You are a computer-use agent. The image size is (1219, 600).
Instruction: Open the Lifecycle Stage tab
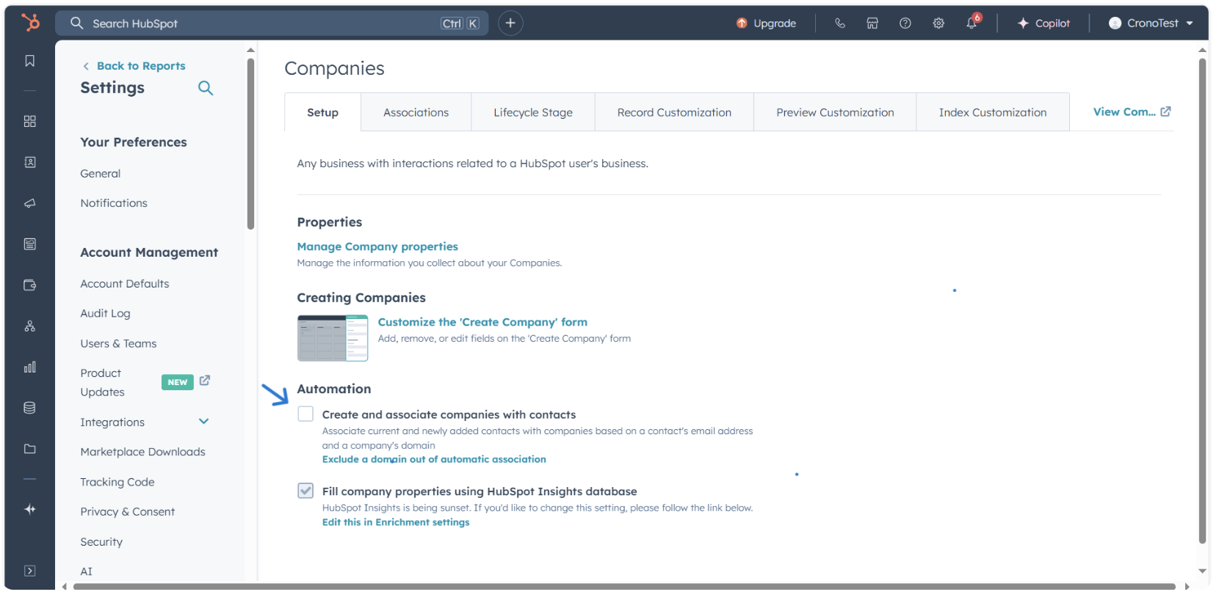(x=533, y=112)
